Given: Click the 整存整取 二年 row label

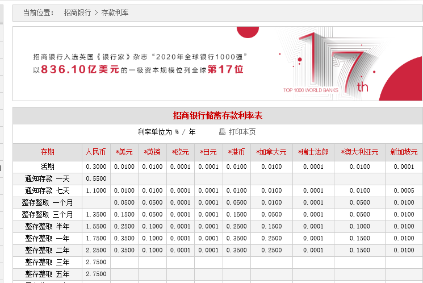Looking at the screenshot, I should tap(48, 251).
